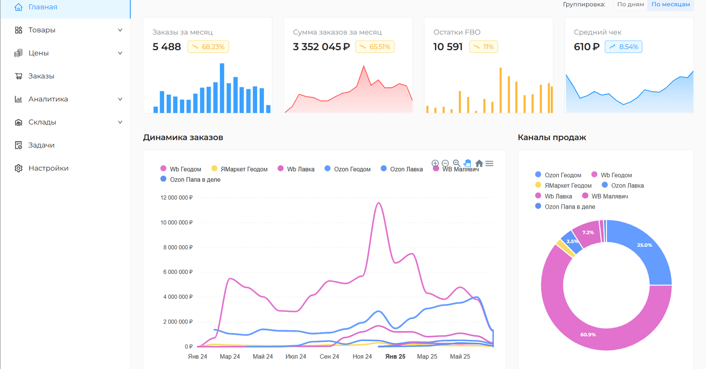The image size is (706, 369).
Task: Reset chart zoom with the home icon
Action: click(x=479, y=163)
